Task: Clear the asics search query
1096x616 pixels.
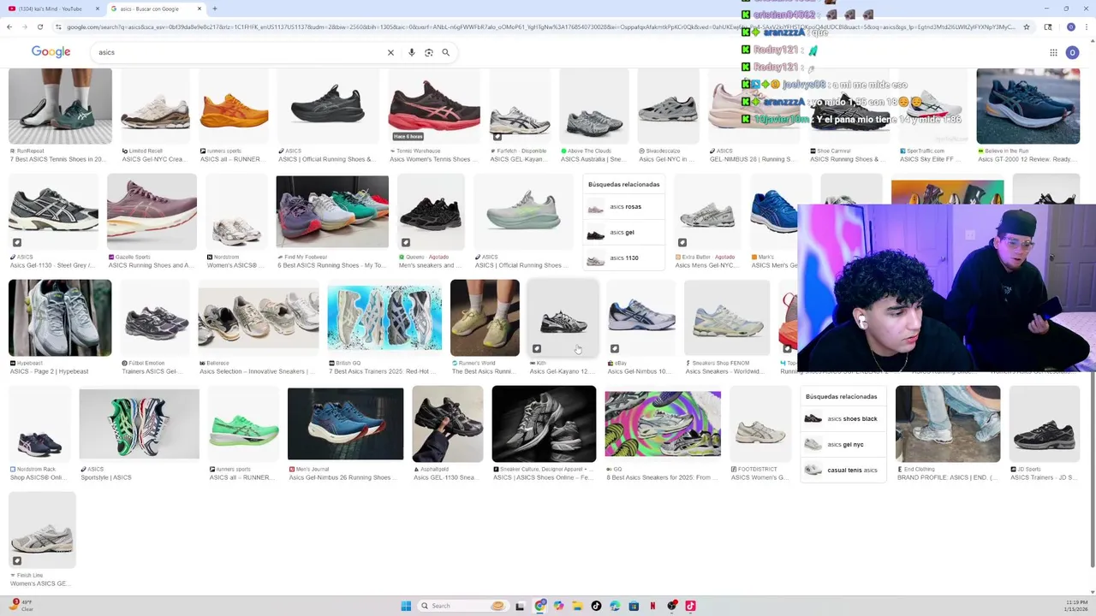Action: (390, 52)
